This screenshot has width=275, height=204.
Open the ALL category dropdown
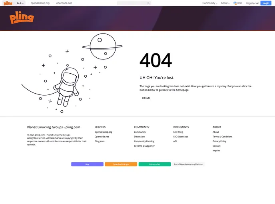[20, 3]
